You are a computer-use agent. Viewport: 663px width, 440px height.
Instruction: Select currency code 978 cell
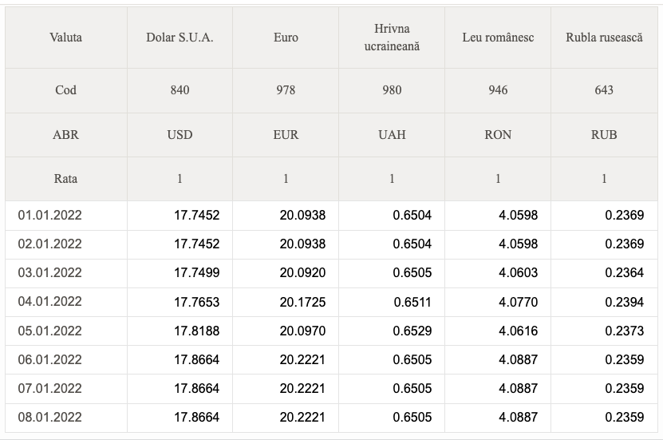tap(286, 90)
